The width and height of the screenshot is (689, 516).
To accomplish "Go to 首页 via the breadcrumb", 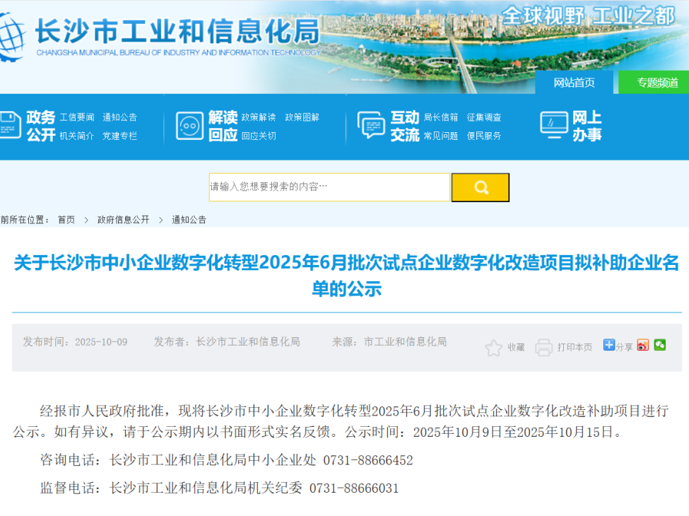I will 66,220.
